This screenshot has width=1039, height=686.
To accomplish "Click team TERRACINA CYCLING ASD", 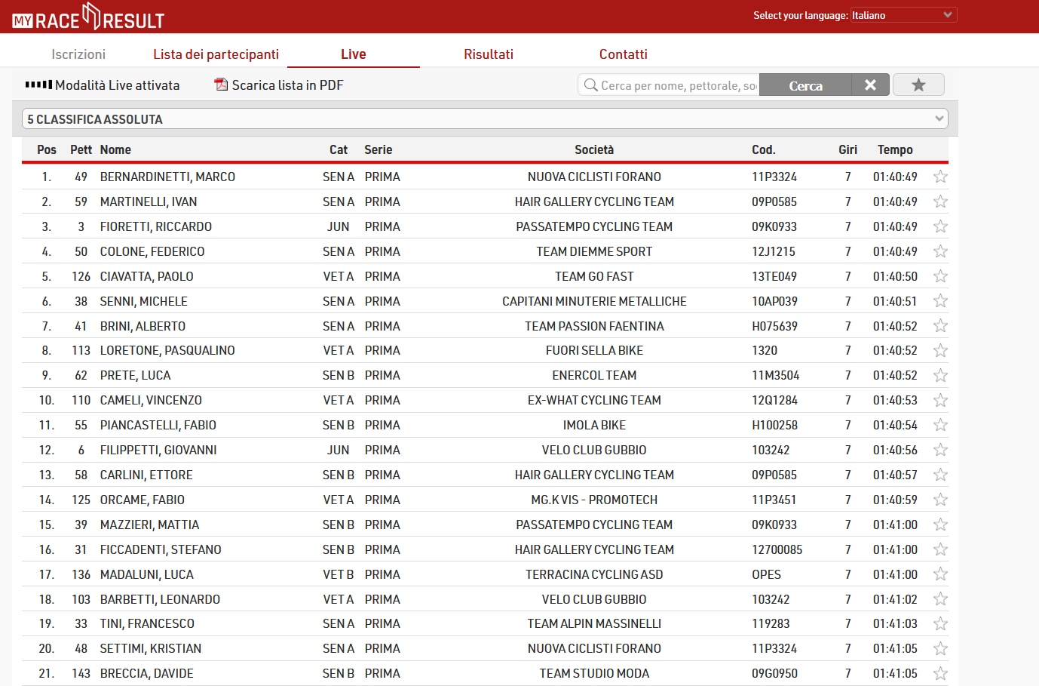I will 594,574.
